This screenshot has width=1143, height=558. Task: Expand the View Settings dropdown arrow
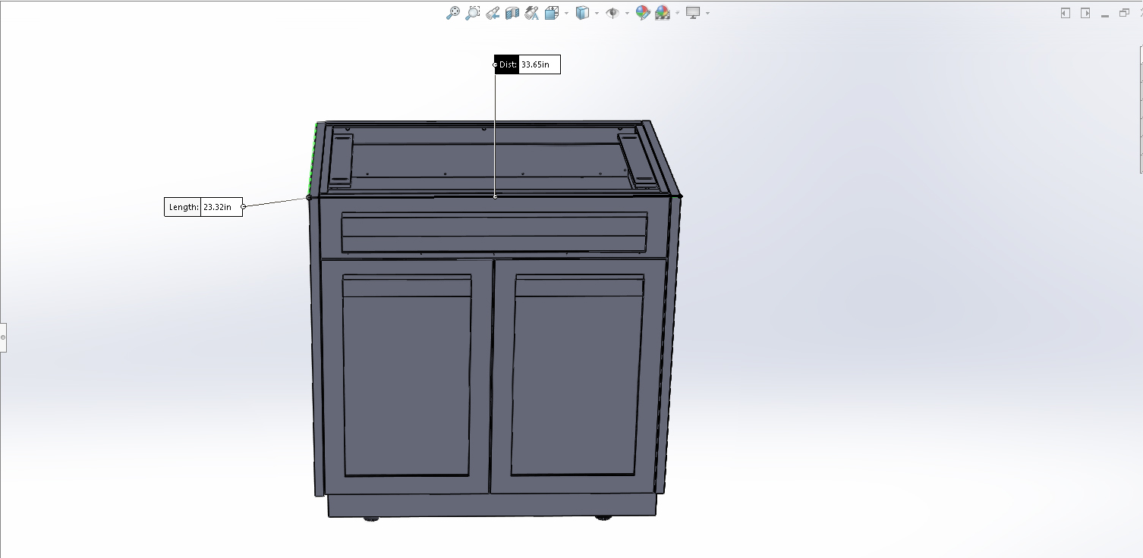pos(707,13)
